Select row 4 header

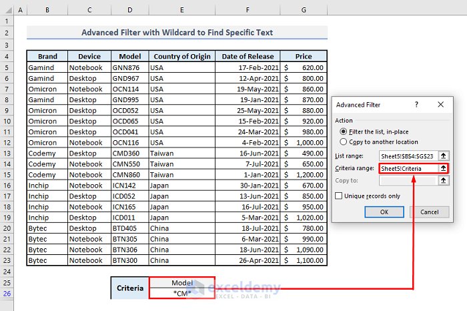tap(7, 56)
